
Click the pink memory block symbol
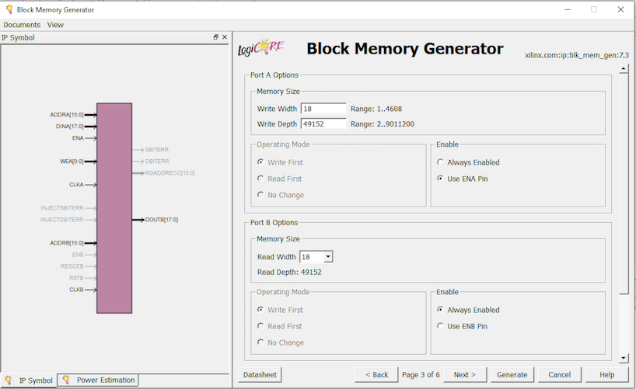pyautogui.click(x=114, y=208)
